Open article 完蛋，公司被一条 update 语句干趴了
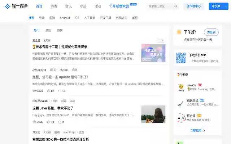The width and height of the screenshot is (231, 144). point(60,77)
